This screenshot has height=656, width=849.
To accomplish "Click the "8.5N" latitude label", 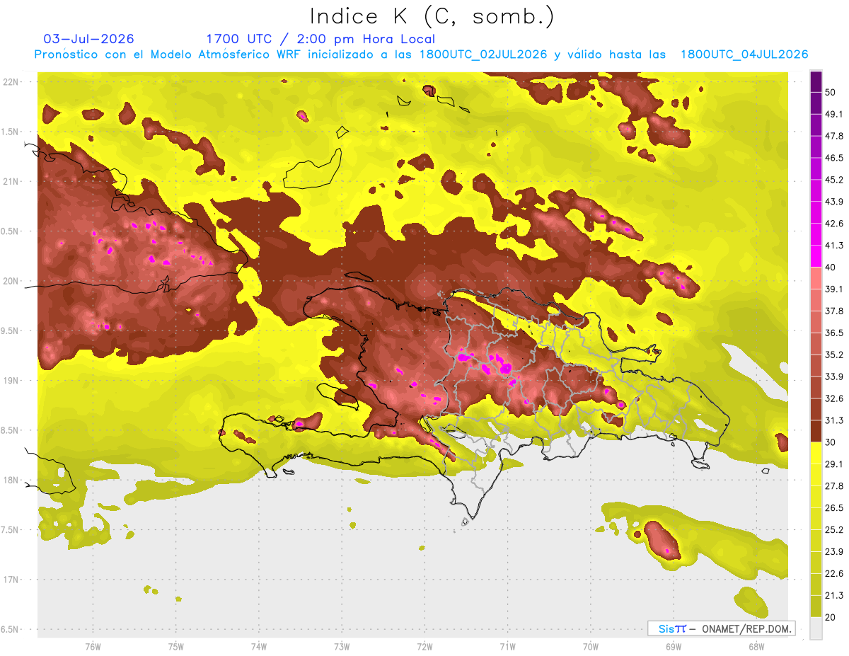I will coord(11,430).
